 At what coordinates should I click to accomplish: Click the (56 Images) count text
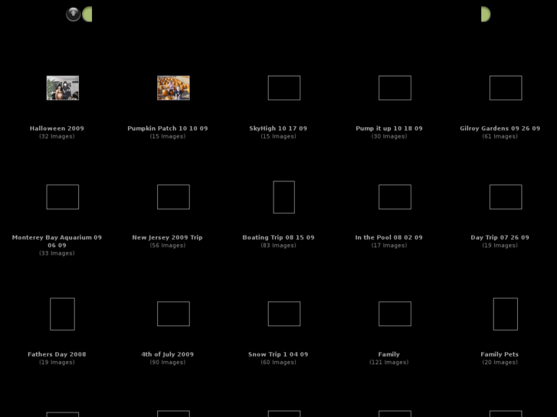[168, 245]
